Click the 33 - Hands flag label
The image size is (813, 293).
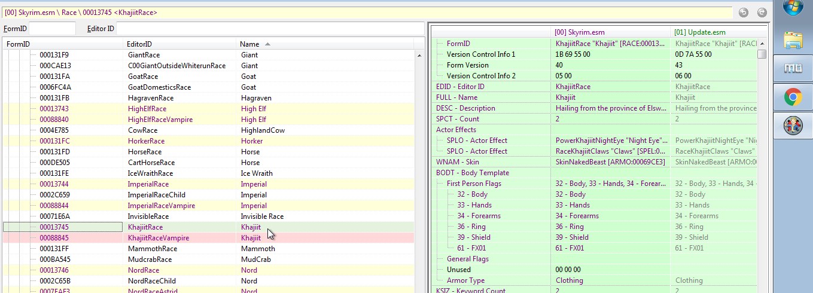tap(474, 205)
